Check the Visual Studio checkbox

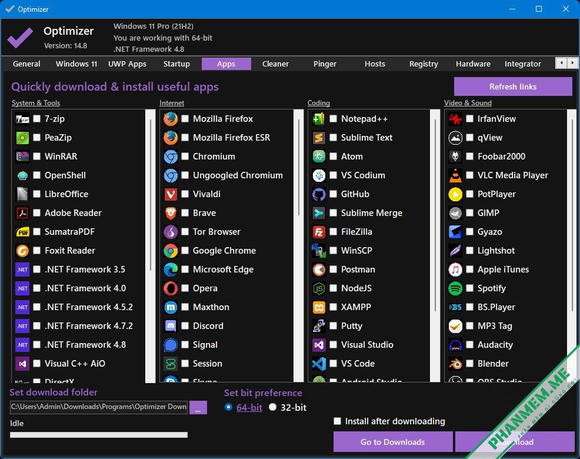click(334, 345)
